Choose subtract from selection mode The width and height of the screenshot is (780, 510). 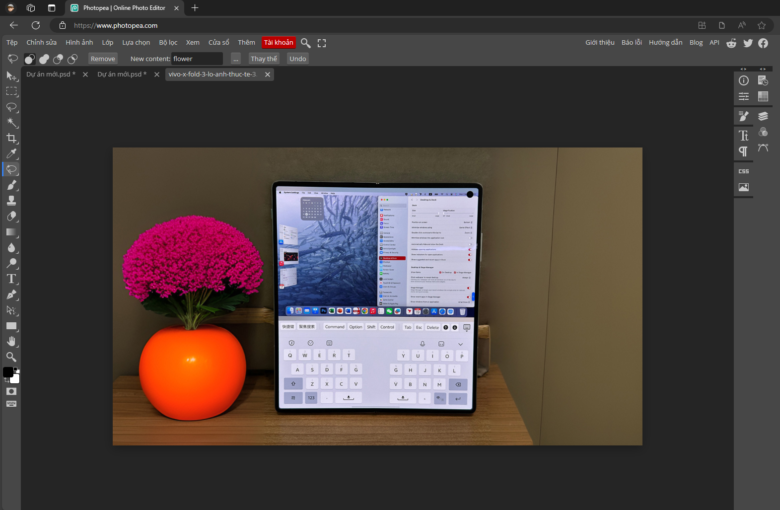click(x=58, y=59)
